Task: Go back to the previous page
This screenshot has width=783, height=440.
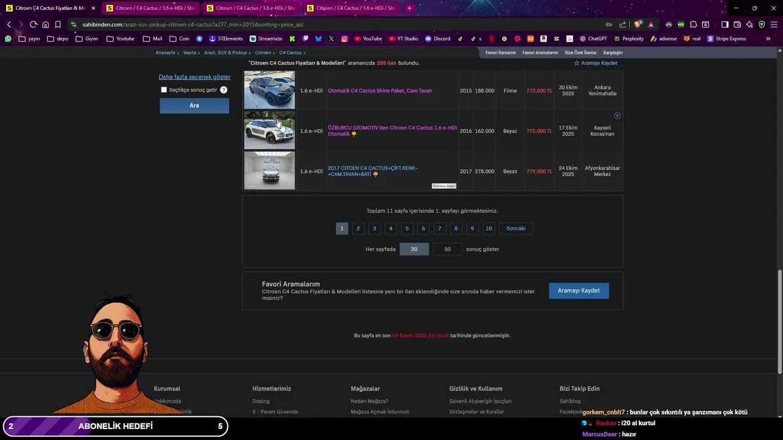Action: pyautogui.click(x=9, y=24)
